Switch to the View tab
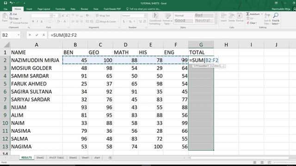Viewport: 296px width, 166px height. click(x=96, y=9)
